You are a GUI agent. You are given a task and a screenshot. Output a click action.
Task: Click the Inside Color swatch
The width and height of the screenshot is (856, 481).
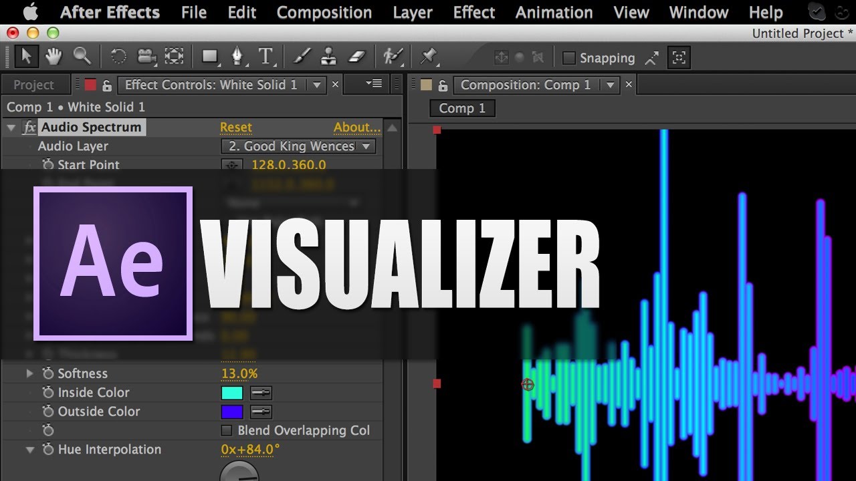click(232, 393)
